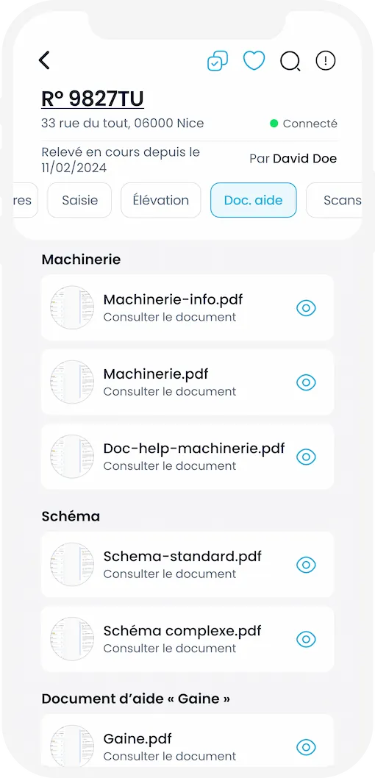Switch to the Saisie tab

80,201
